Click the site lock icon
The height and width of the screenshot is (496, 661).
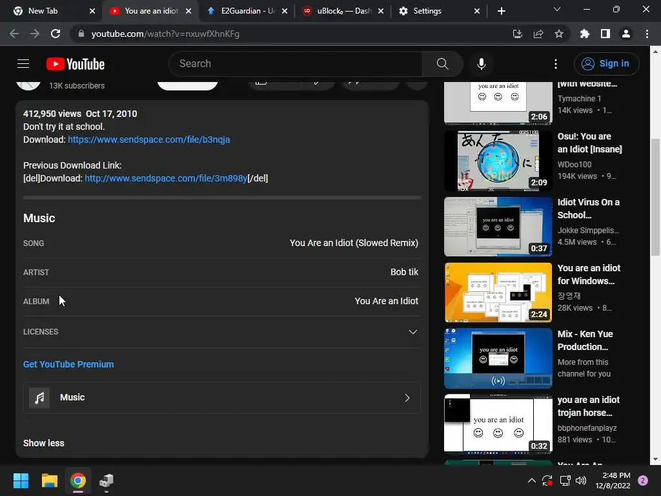[81, 34]
